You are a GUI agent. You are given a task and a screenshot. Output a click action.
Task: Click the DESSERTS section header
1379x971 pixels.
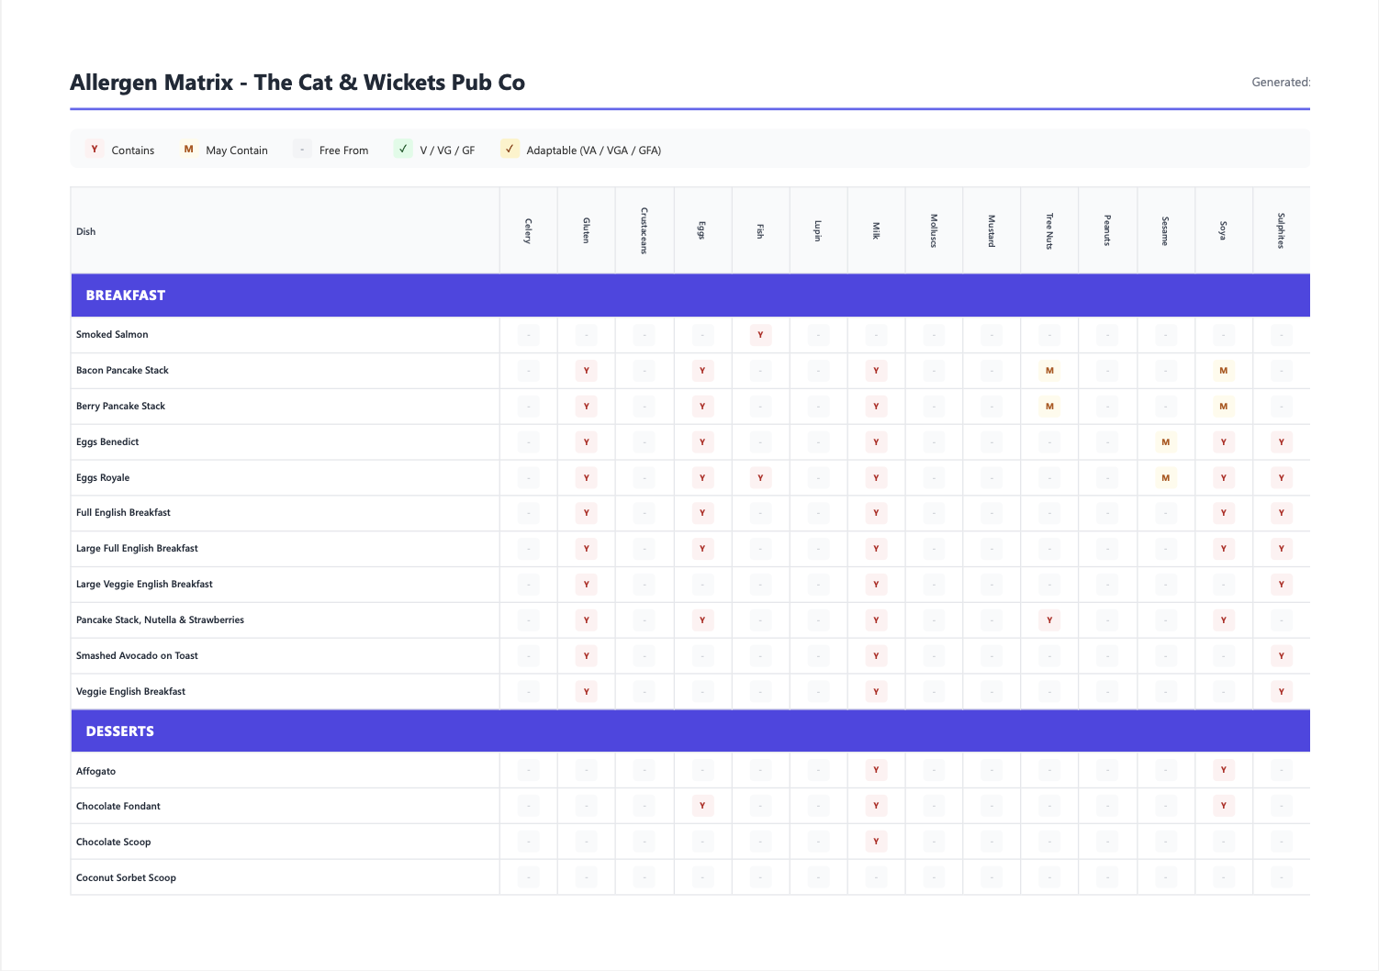pyautogui.click(x=690, y=731)
